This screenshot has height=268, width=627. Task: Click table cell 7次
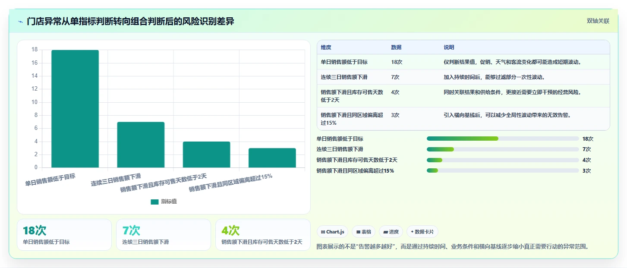pyautogui.click(x=395, y=77)
